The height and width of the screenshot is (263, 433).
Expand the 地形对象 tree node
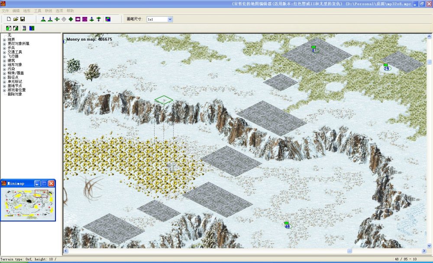coord(4,65)
